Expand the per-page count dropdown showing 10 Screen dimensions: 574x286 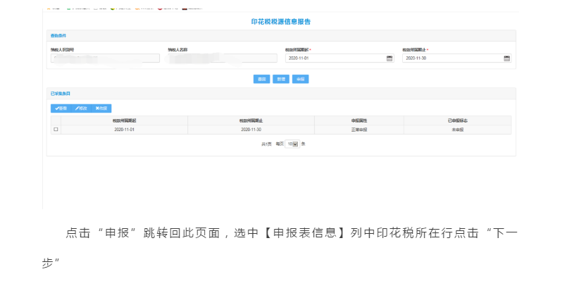(292, 144)
